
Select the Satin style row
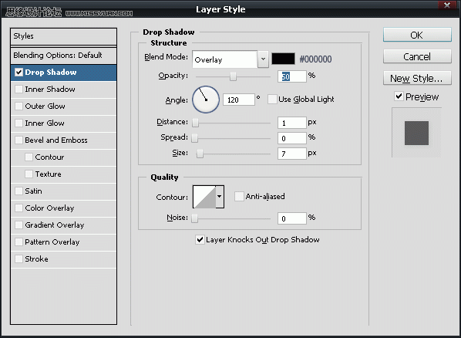(x=63, y=191)
